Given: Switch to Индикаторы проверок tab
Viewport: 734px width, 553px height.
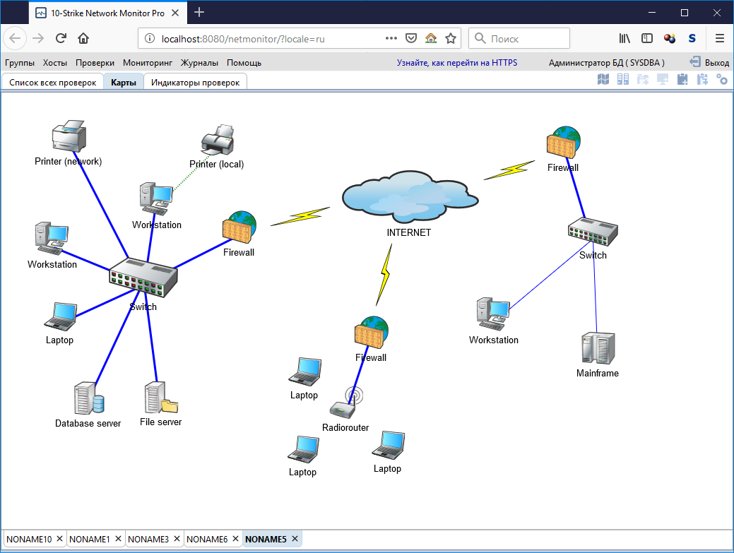Looking at the screenshot, I should coord(195,83).
